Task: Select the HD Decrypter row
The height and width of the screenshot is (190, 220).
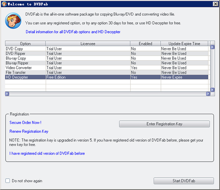Action: (x=107, y=77)
